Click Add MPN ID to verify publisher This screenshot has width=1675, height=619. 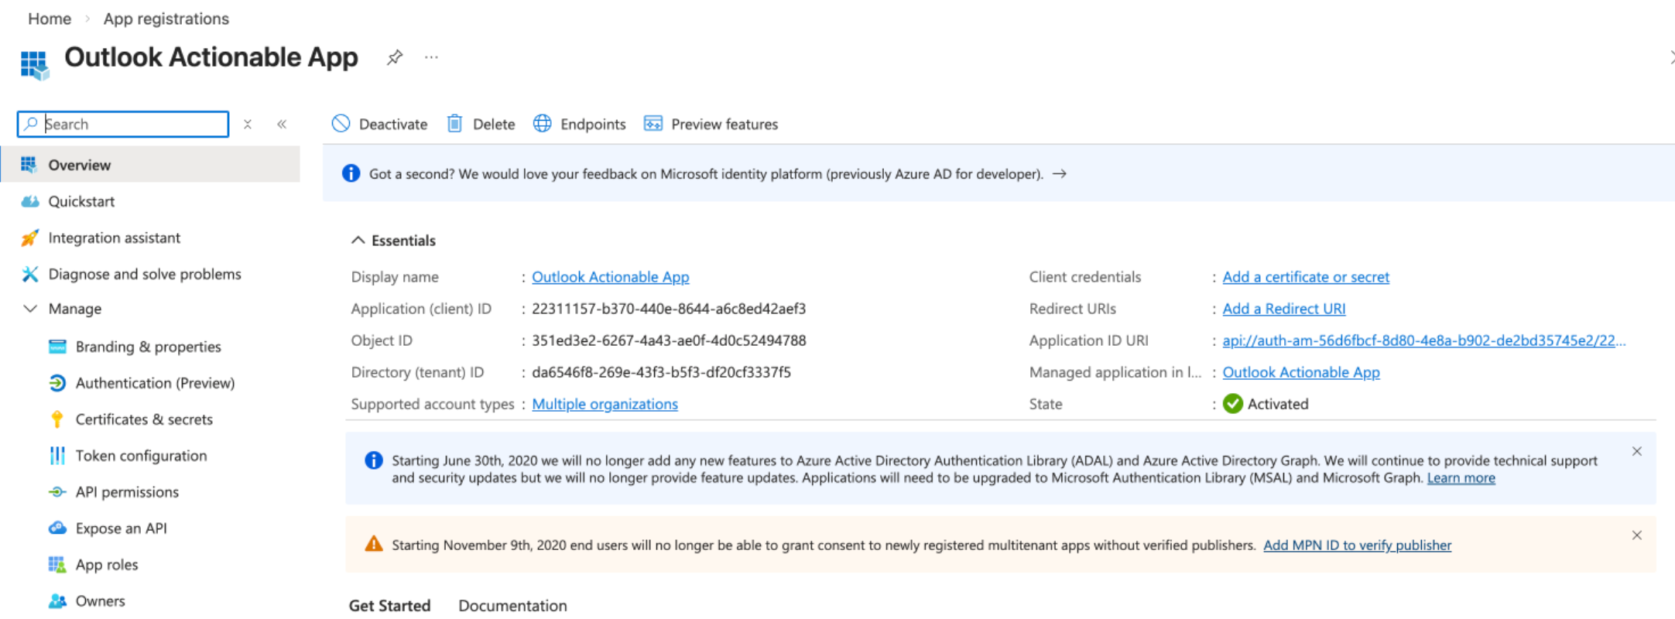coord(1357,545)
